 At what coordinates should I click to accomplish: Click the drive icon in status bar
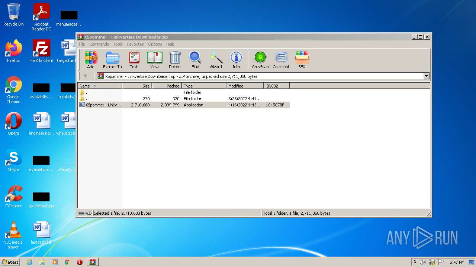pyautogui.click(x=81, y=213)
